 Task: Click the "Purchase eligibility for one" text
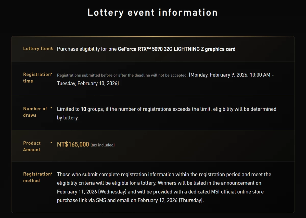tap(87, 49)
